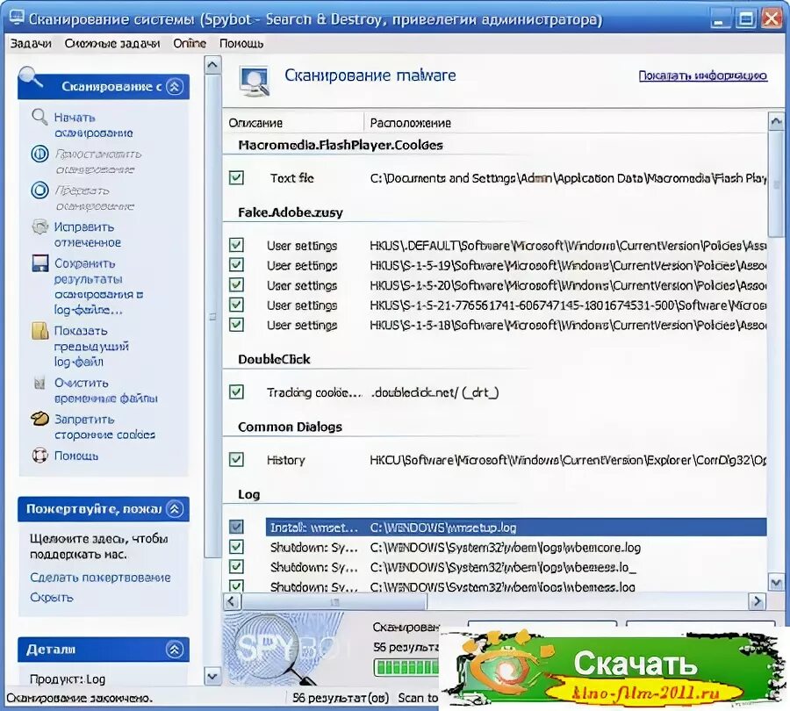Click the cookie icon for Запретить сторонние cookies
This screenshot has width=790, height=711.
[39, 419]
